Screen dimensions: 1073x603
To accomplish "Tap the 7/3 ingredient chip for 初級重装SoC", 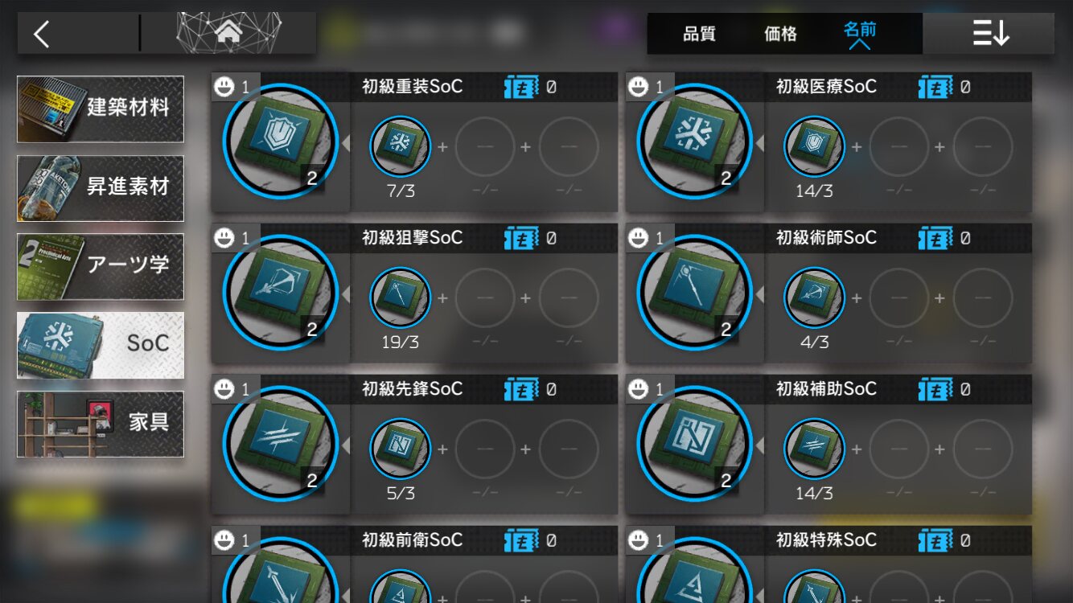I will point(401,147).
